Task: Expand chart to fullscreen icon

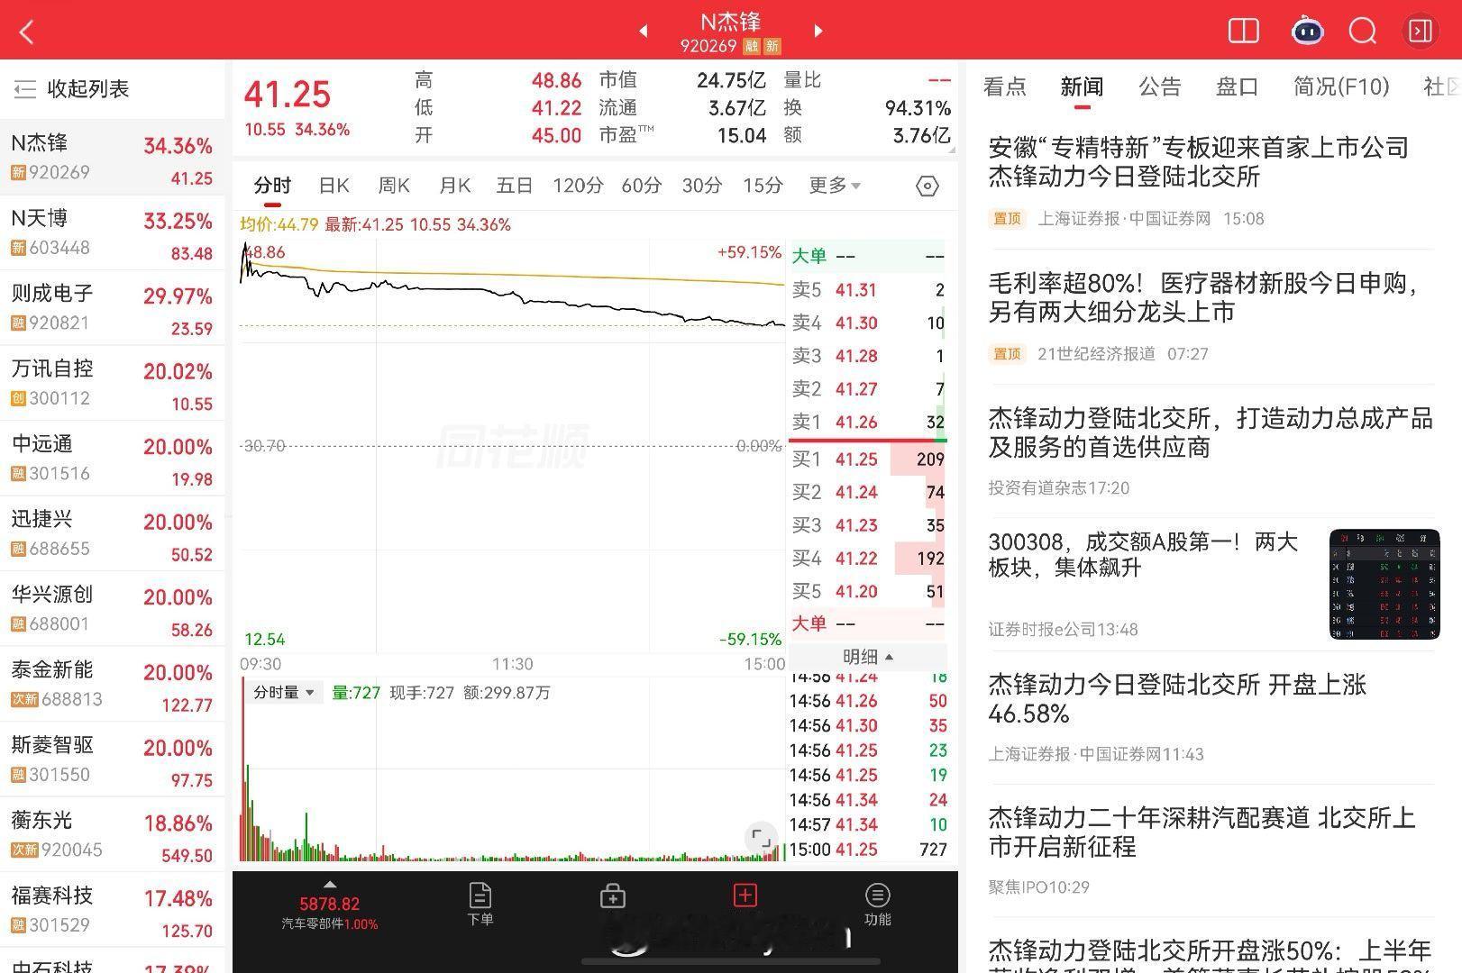Action: point(762,838)
